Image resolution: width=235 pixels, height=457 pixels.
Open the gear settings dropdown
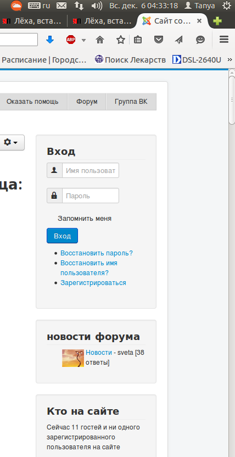[11, 142]
